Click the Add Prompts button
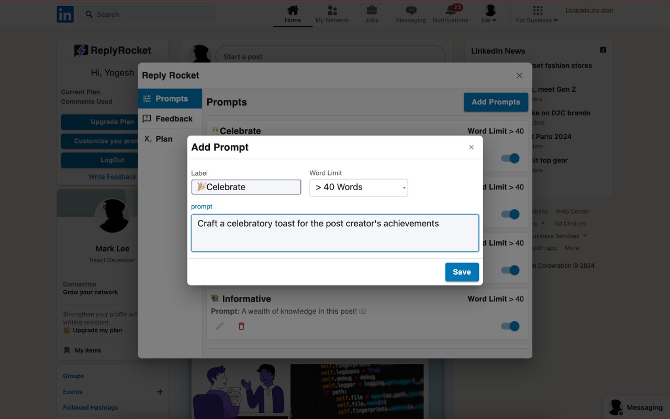The height and width of the screenshot is (419, 670). (496, 102)
